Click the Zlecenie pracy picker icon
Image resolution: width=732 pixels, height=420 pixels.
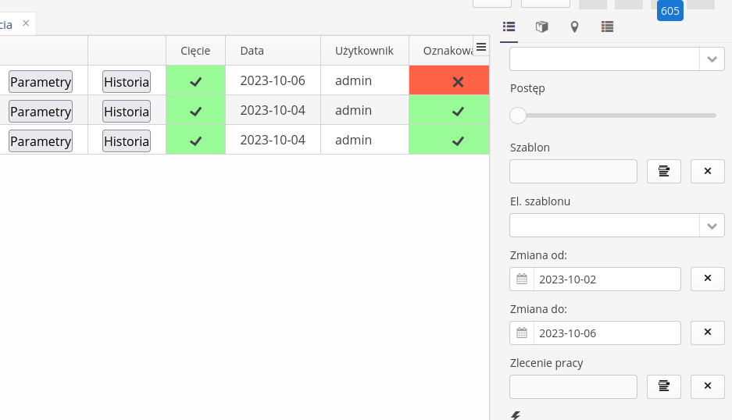click(x=664, y=386)
